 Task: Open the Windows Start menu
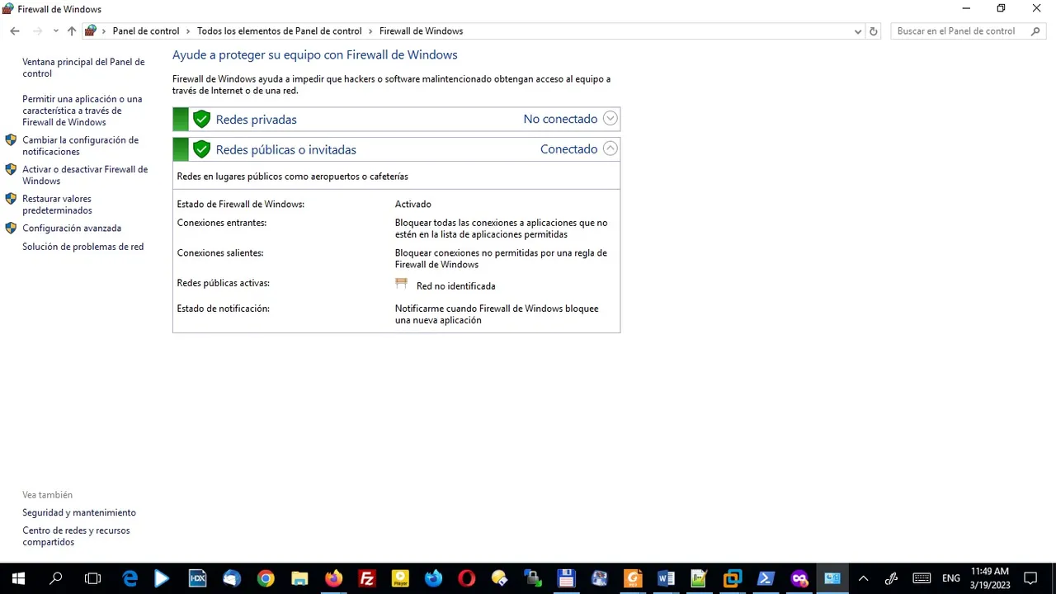click(18, 578)
